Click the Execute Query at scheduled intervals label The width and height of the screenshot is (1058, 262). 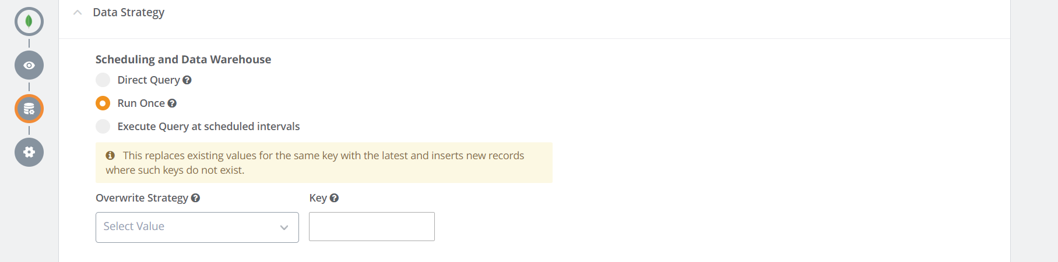click(x=208, y=127)
